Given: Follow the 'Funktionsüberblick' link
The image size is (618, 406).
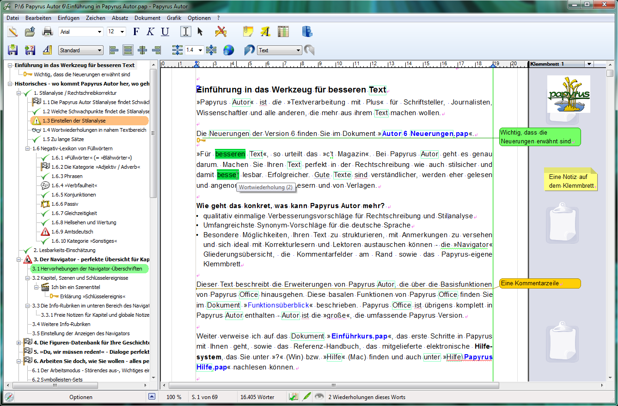Looking at the screenshot, I should click(278, 305).
